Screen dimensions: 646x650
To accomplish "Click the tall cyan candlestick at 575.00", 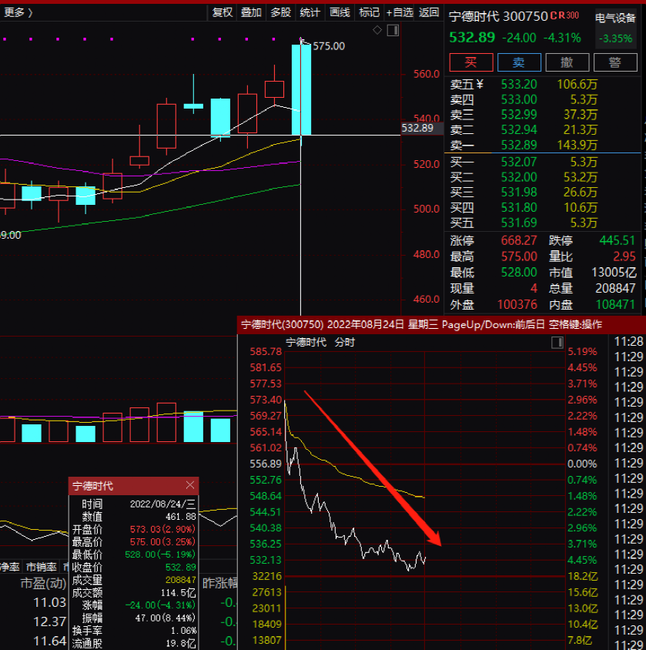I will (301, 89).
